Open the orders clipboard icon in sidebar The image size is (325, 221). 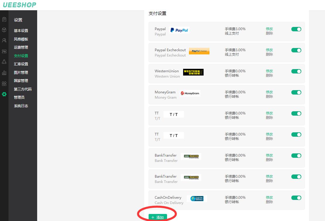tap(4, 20)
